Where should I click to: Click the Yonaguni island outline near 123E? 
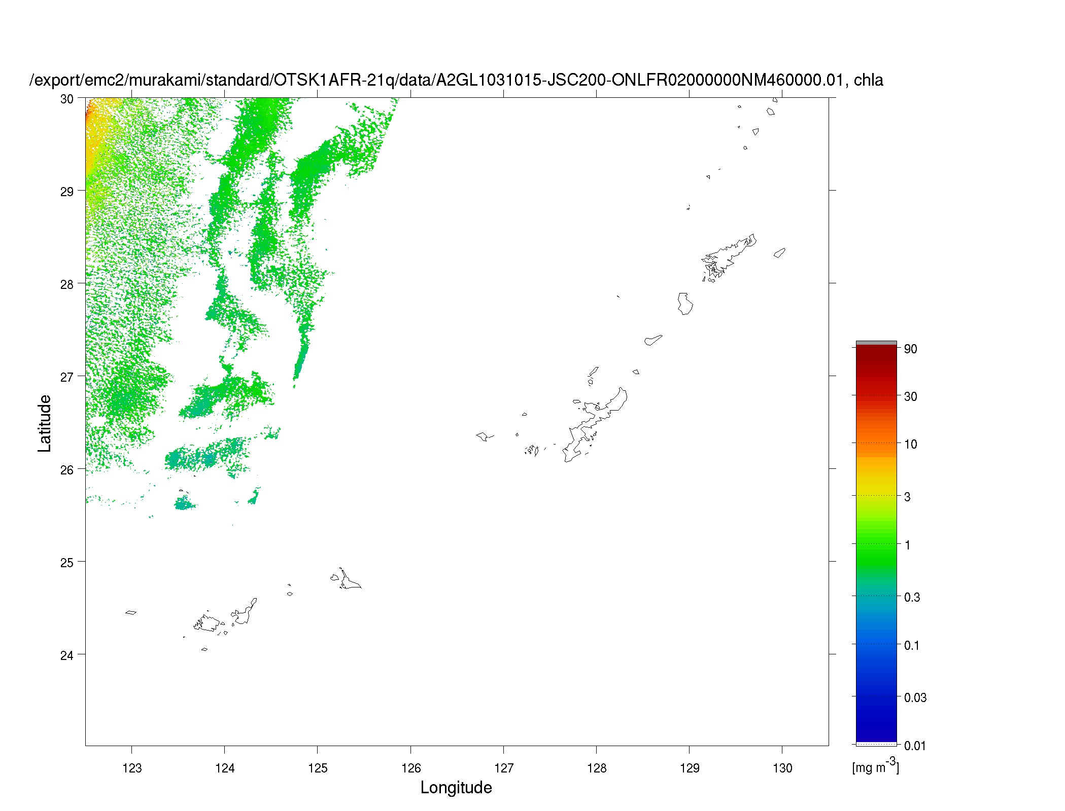pos(131,612)
